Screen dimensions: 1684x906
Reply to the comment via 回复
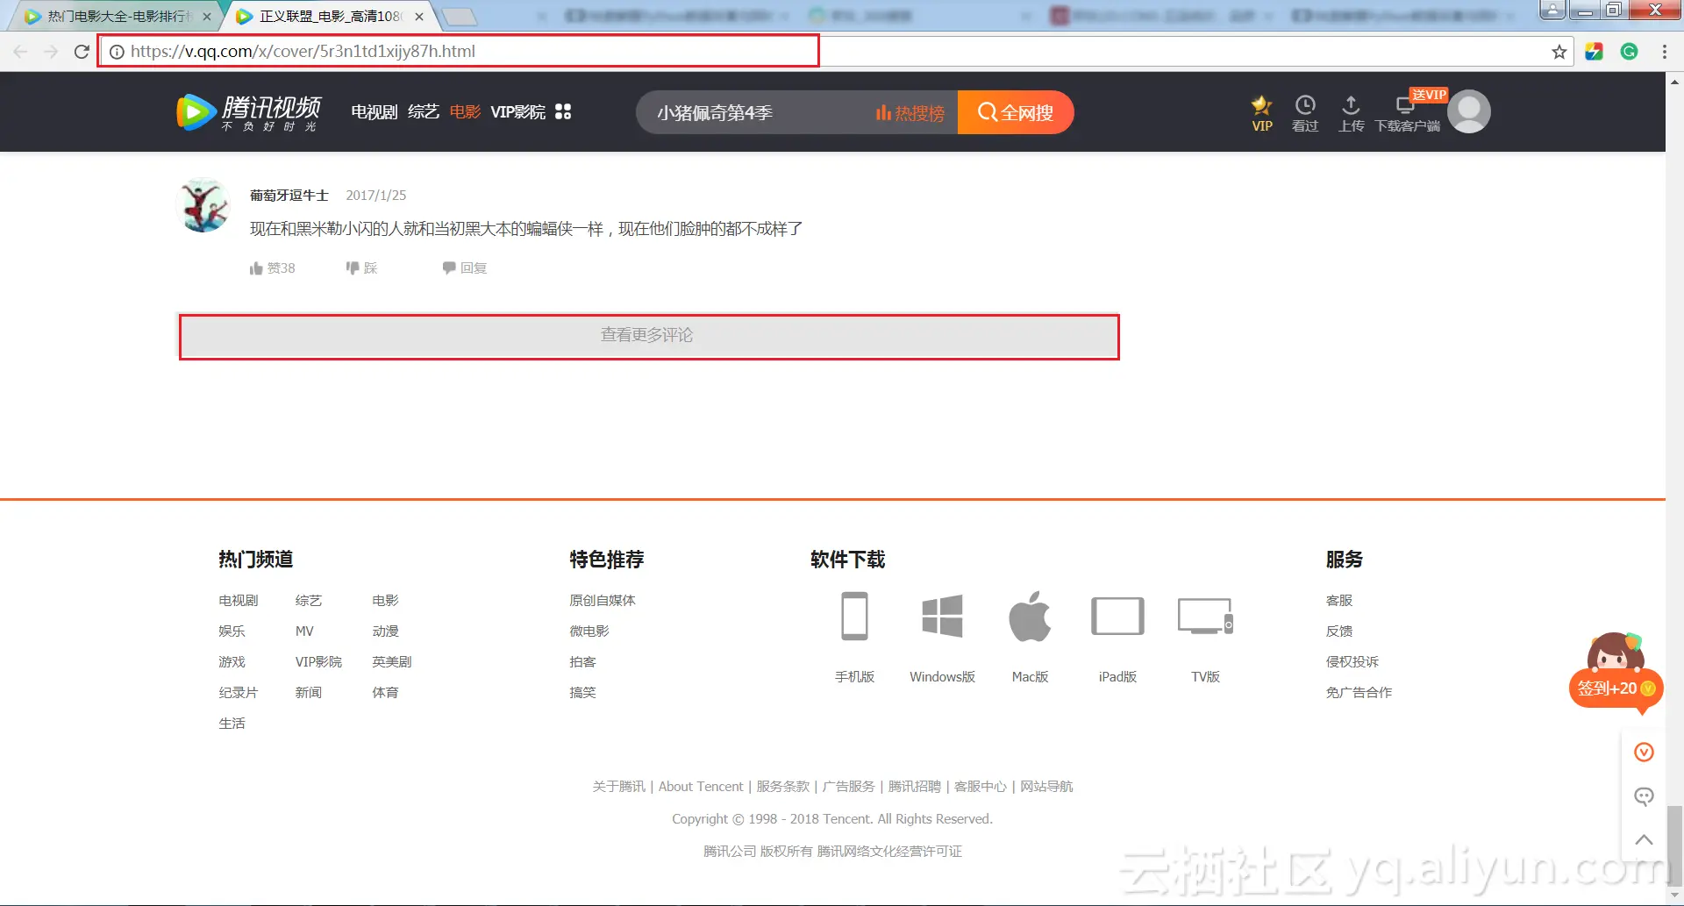coord(465,268)
